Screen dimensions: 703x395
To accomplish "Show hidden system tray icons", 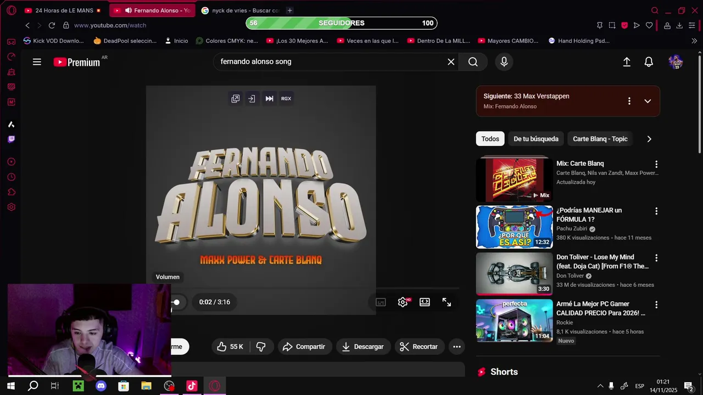I will [x=600, y=386].
